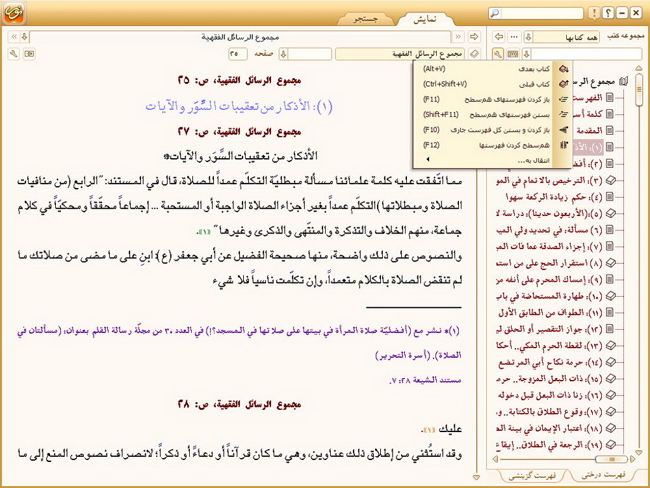Click the right arrow of the tree's horizontal scrollbar
The width and height of the screenshot is (650, 488).
coord(632,459)
